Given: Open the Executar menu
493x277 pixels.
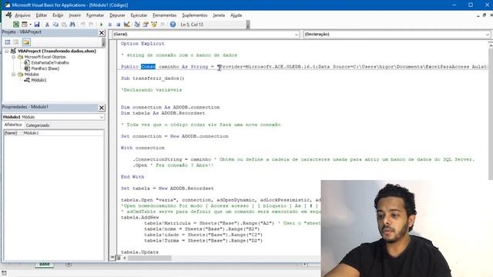Looking at the screenshot, I should pyautogui.click(x=139, y=15).
